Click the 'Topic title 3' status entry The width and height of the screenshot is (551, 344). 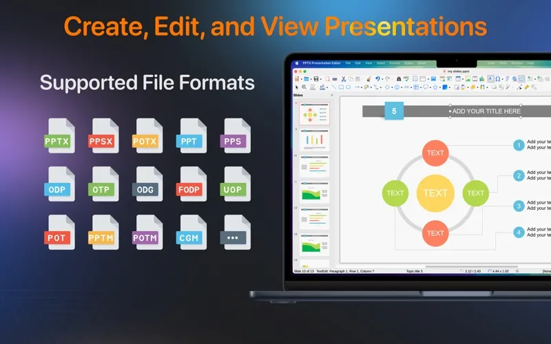[415, 271]
